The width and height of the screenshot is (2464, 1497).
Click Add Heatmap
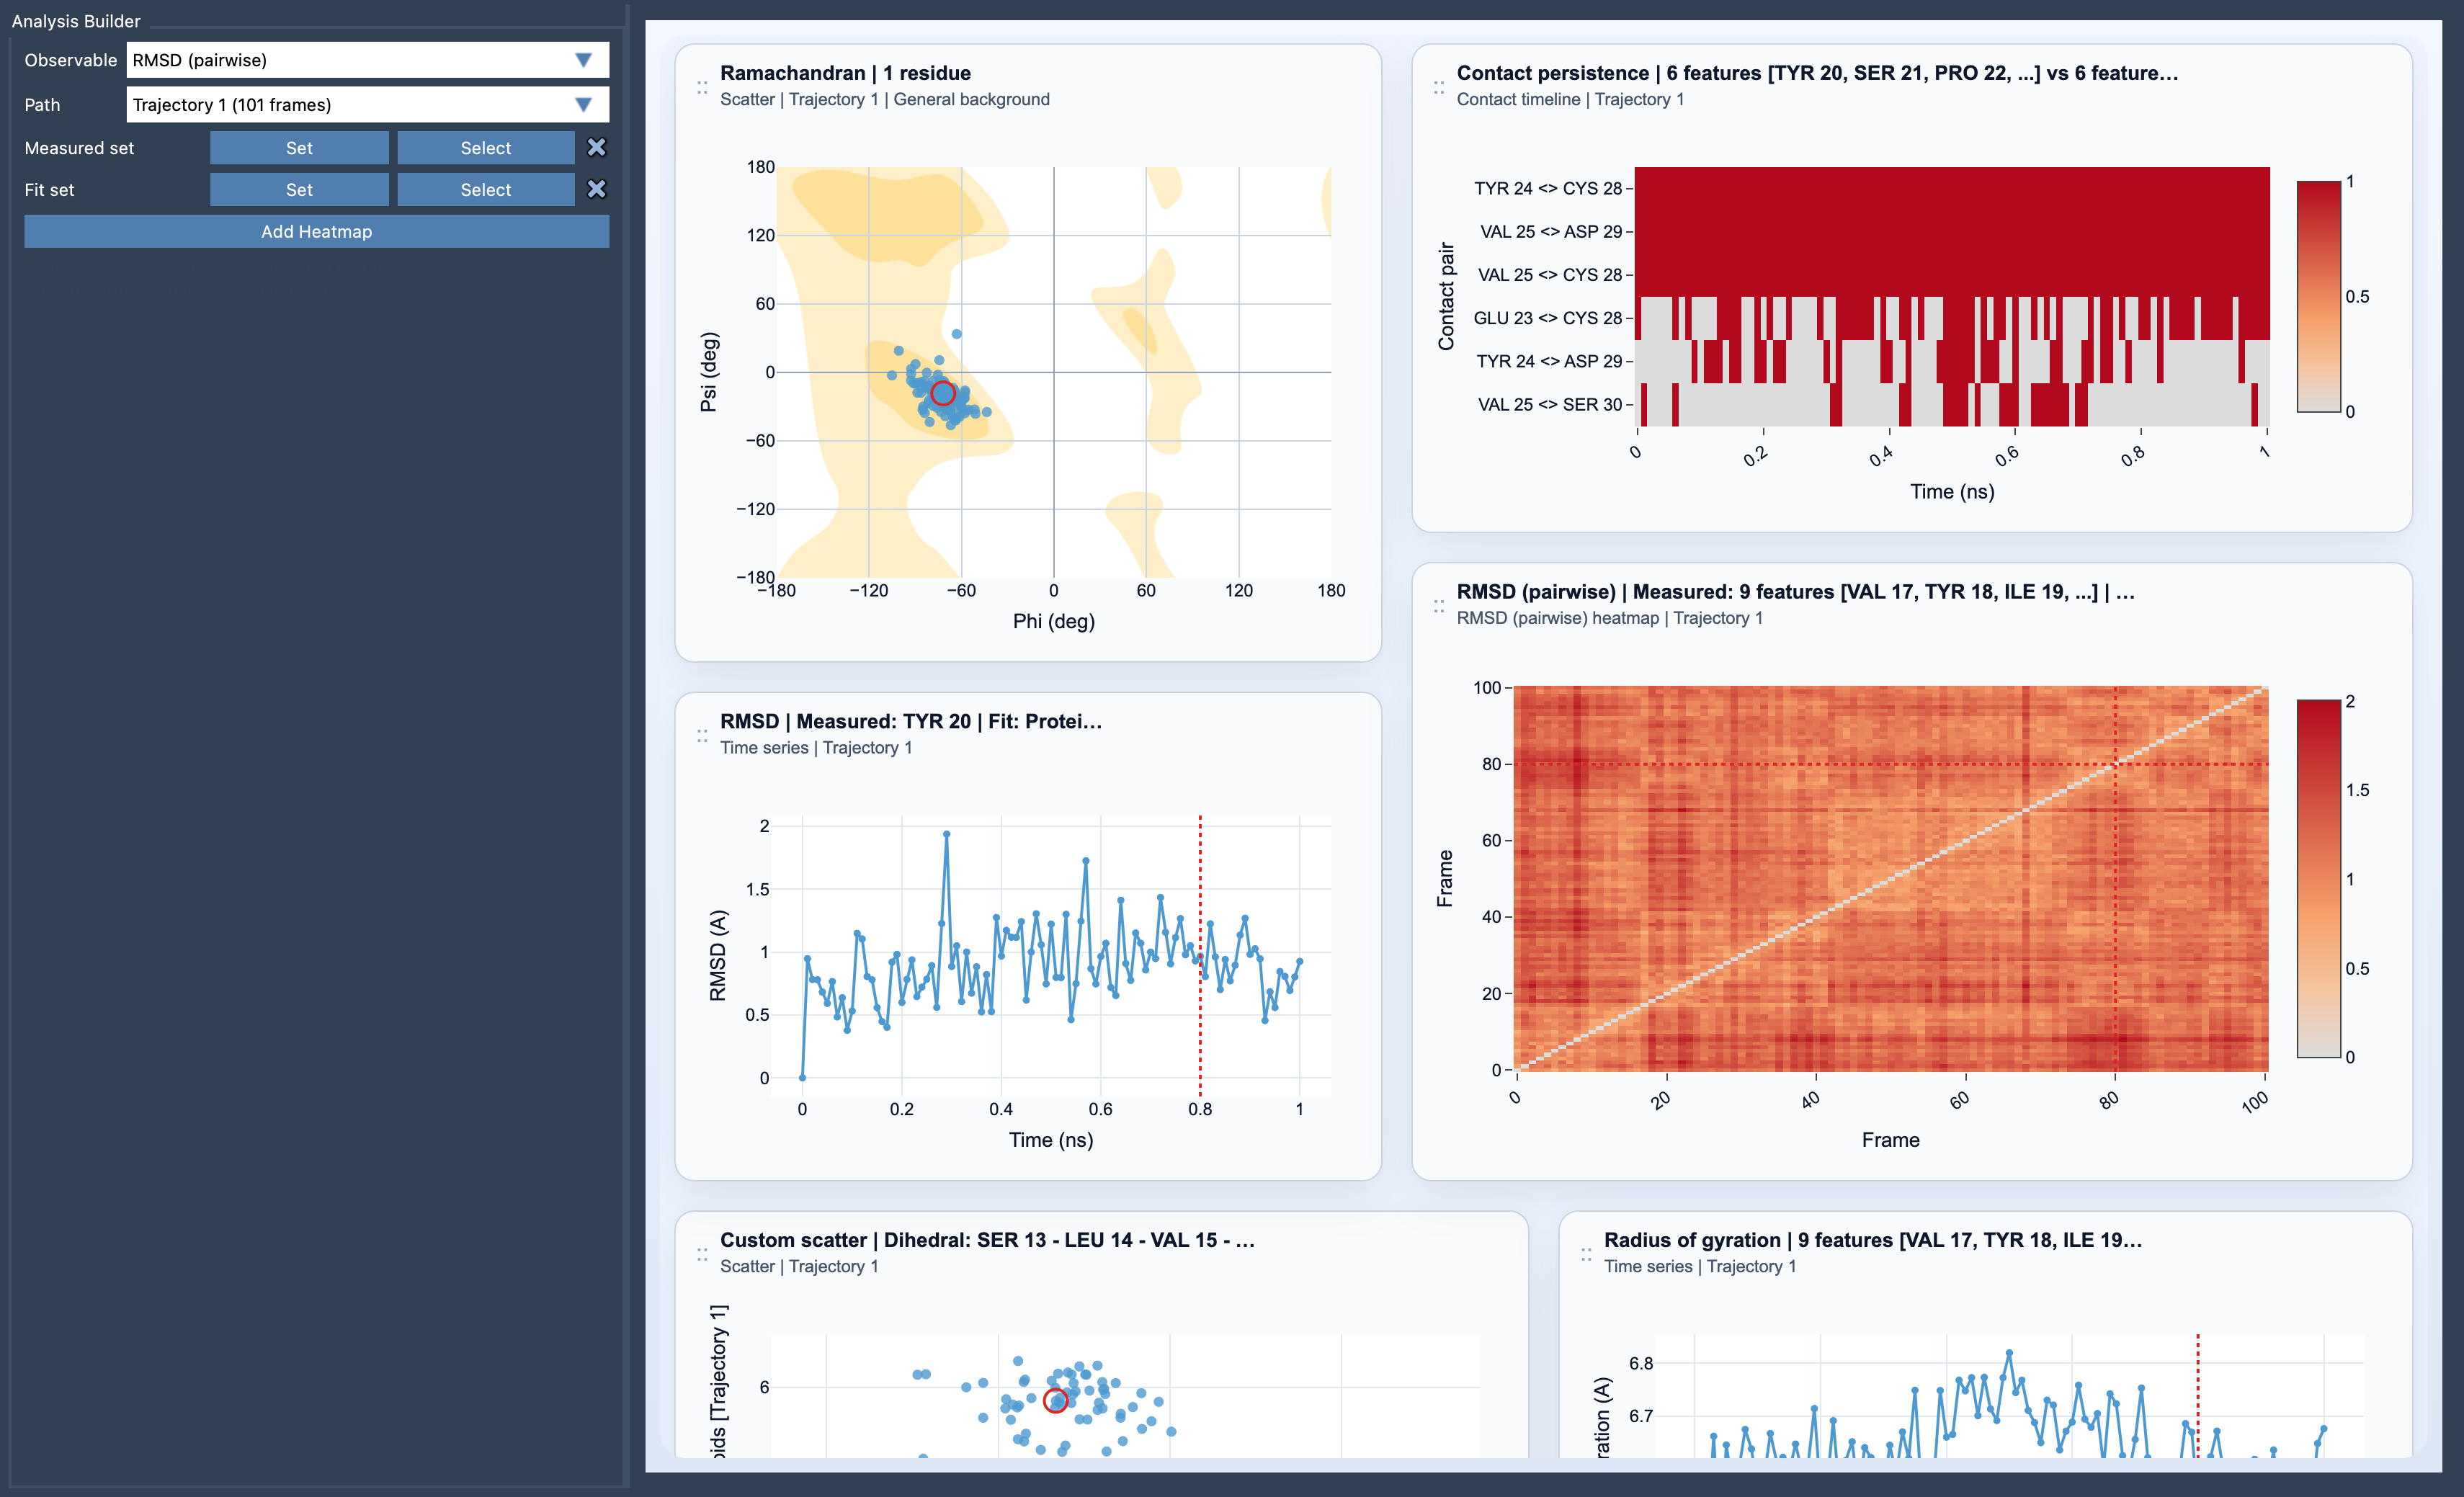[316, 231]
